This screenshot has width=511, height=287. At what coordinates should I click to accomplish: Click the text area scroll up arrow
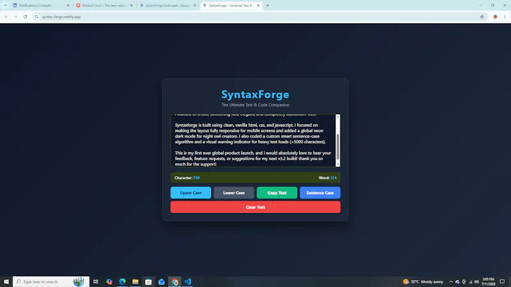(x=338, y=117)
